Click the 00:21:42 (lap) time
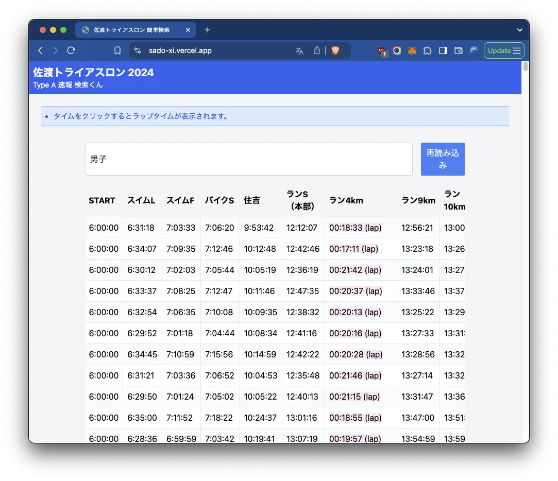This screenshot has width=558, height=481. pyautogui.click(x=355, y=270)
